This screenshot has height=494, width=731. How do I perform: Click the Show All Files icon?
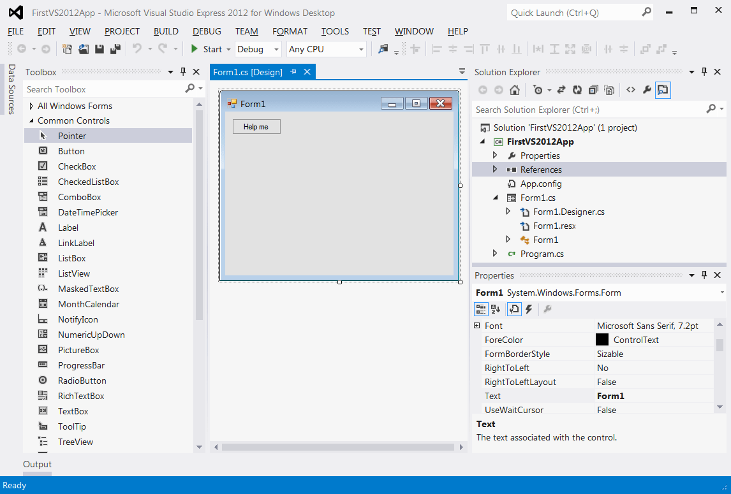coord(609,90)
